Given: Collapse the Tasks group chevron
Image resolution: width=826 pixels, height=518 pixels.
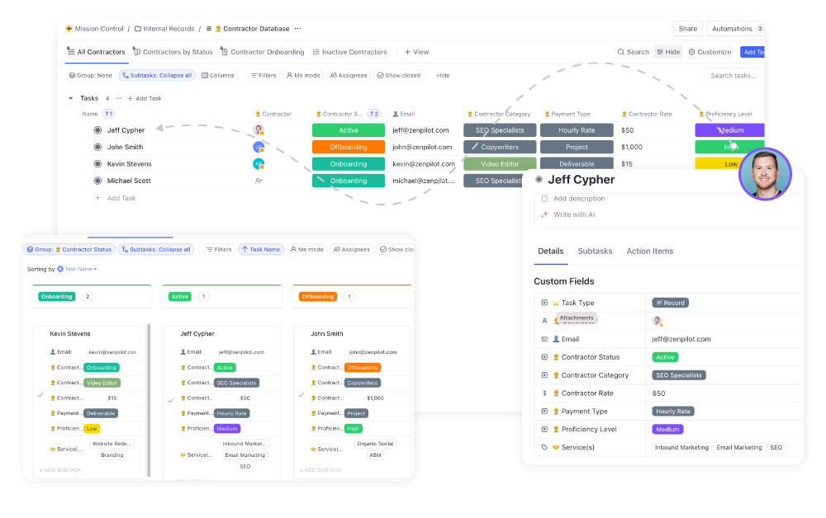Looking at the screenshot, I should pos(70,97).
